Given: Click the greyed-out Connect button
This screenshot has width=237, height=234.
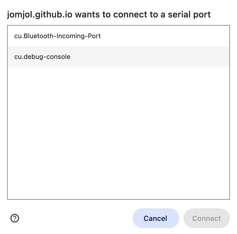Looking at the screenshot, I should [206, 218].
